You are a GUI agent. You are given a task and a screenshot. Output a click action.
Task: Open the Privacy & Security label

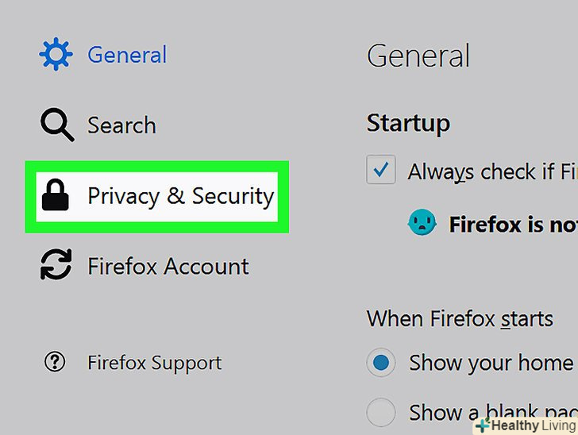[180, 196]
